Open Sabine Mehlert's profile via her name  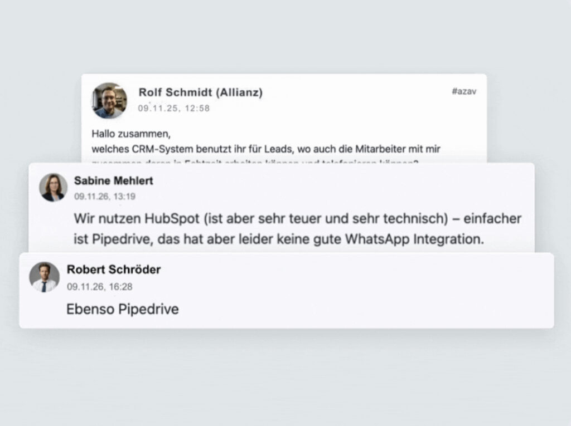(113, 181)
